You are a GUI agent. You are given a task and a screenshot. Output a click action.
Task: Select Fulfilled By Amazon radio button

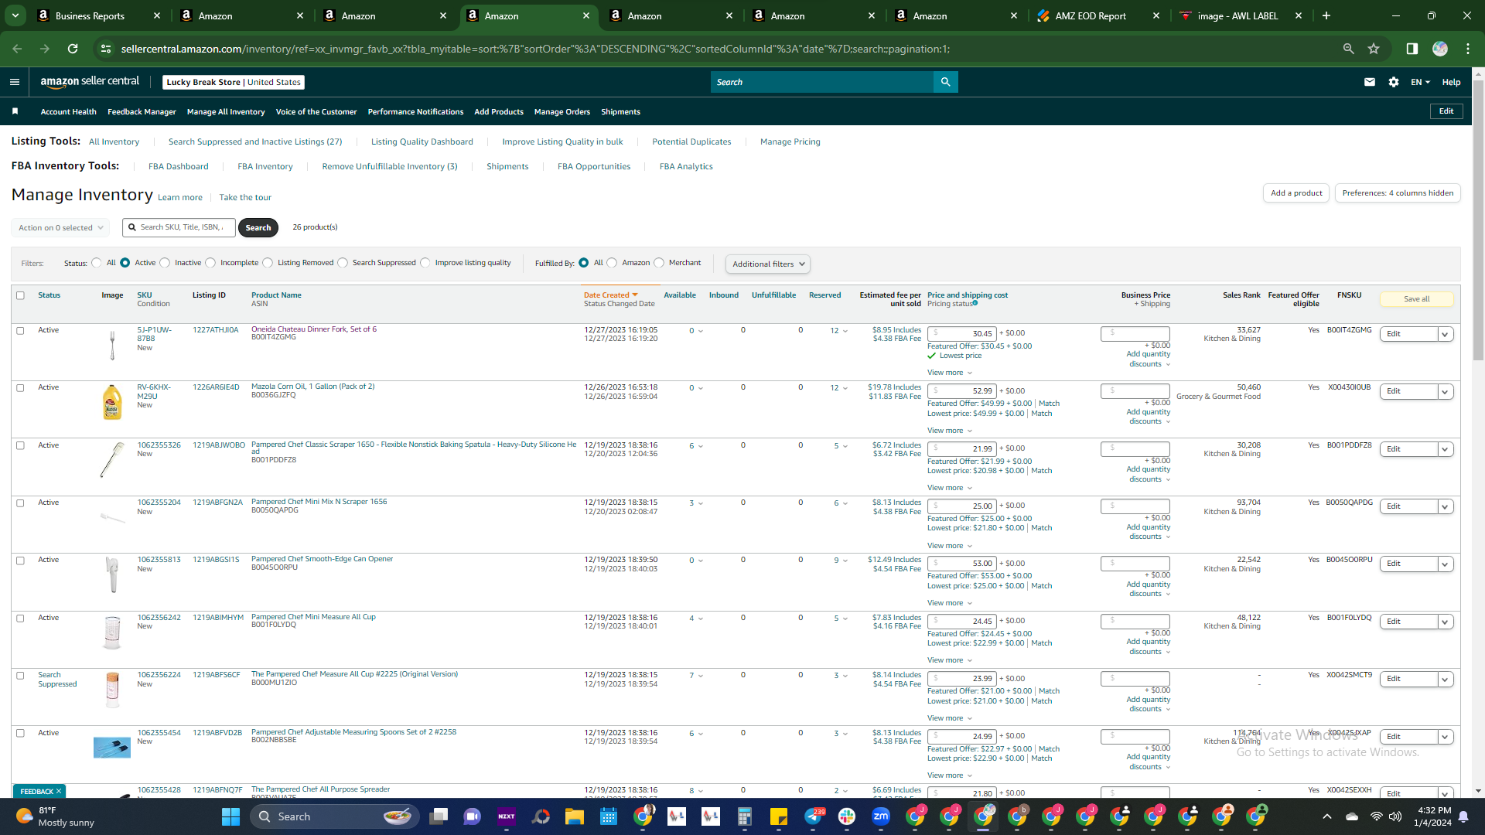tap(612, 263)
